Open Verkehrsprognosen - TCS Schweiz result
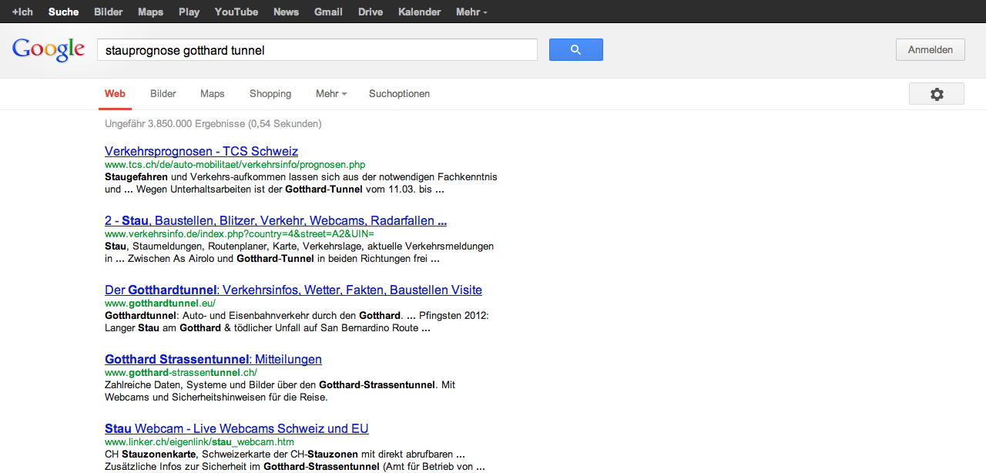Viewport: 986px width, 473px height. tap(201, 151)
